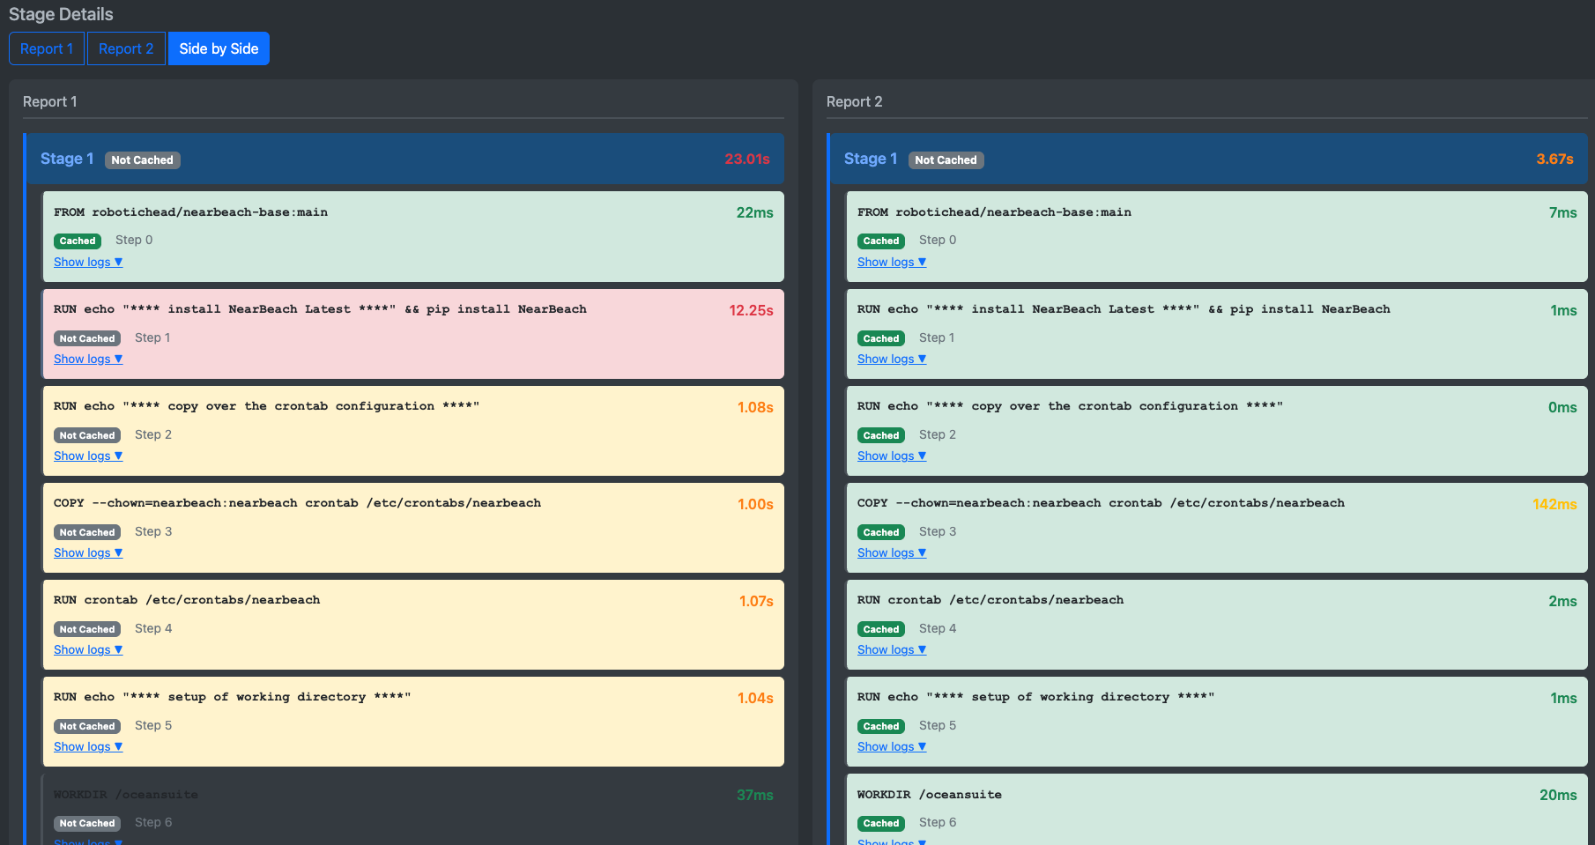Switch to the Report 1 tab

47,48
